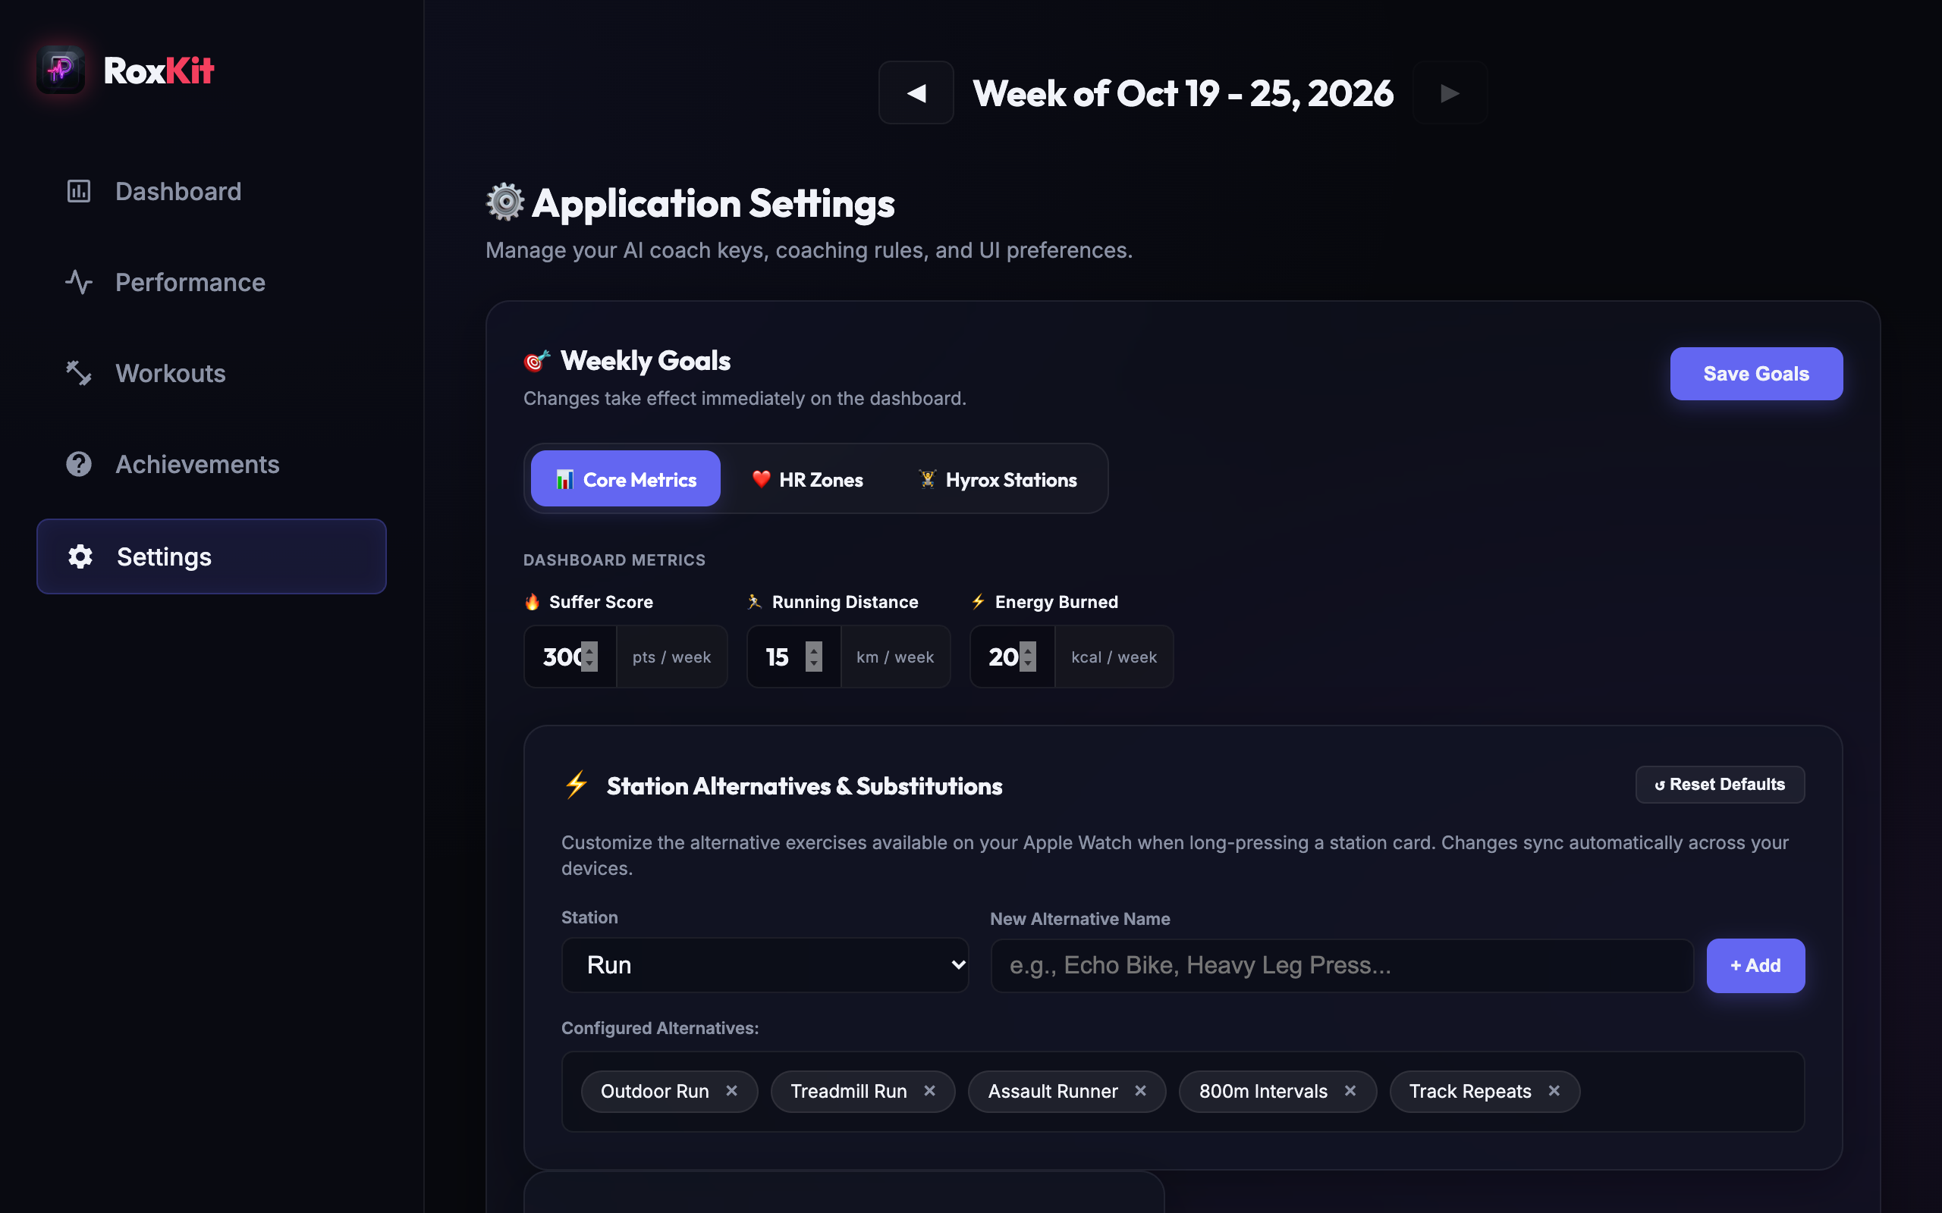This screenshot has width=1942, height=1213.
Task: Remove the 800m Intervals alternative
Action: point(1350,1091)
